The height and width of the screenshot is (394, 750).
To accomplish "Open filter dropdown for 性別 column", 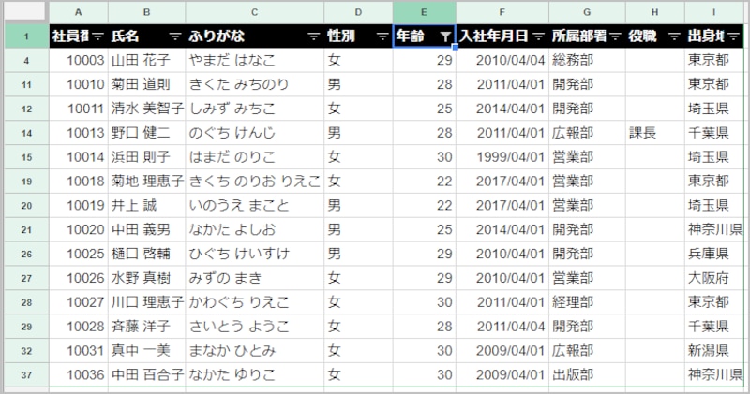I will tap(382, 36).
